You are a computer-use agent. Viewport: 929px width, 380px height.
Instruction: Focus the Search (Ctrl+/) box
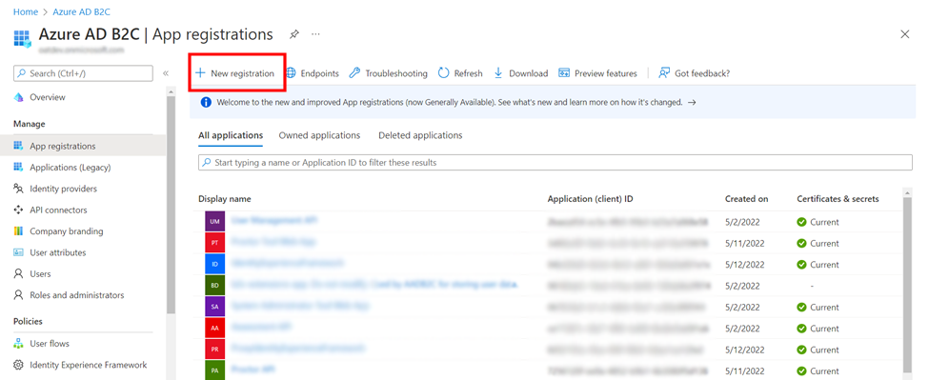pos(83,73)
